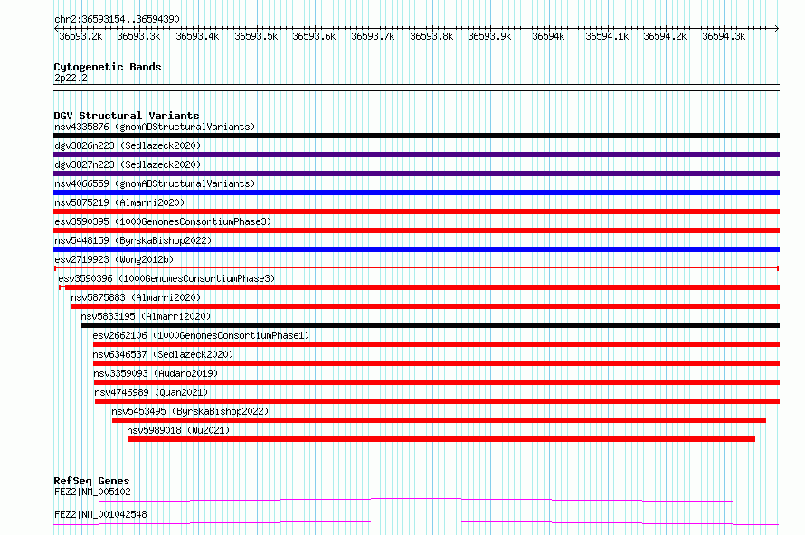This screenshot has width=805, height=535.
Task: Click the red nsv6346537 variant bar
Action: (436, 363)
